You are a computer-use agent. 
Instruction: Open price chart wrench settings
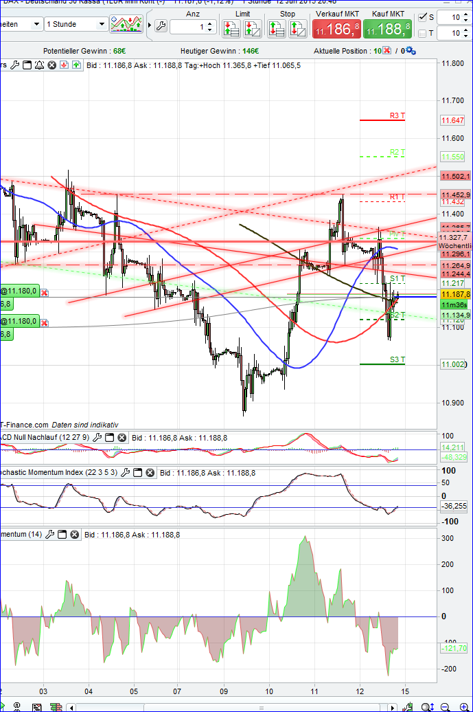click(x=15, y=65)
